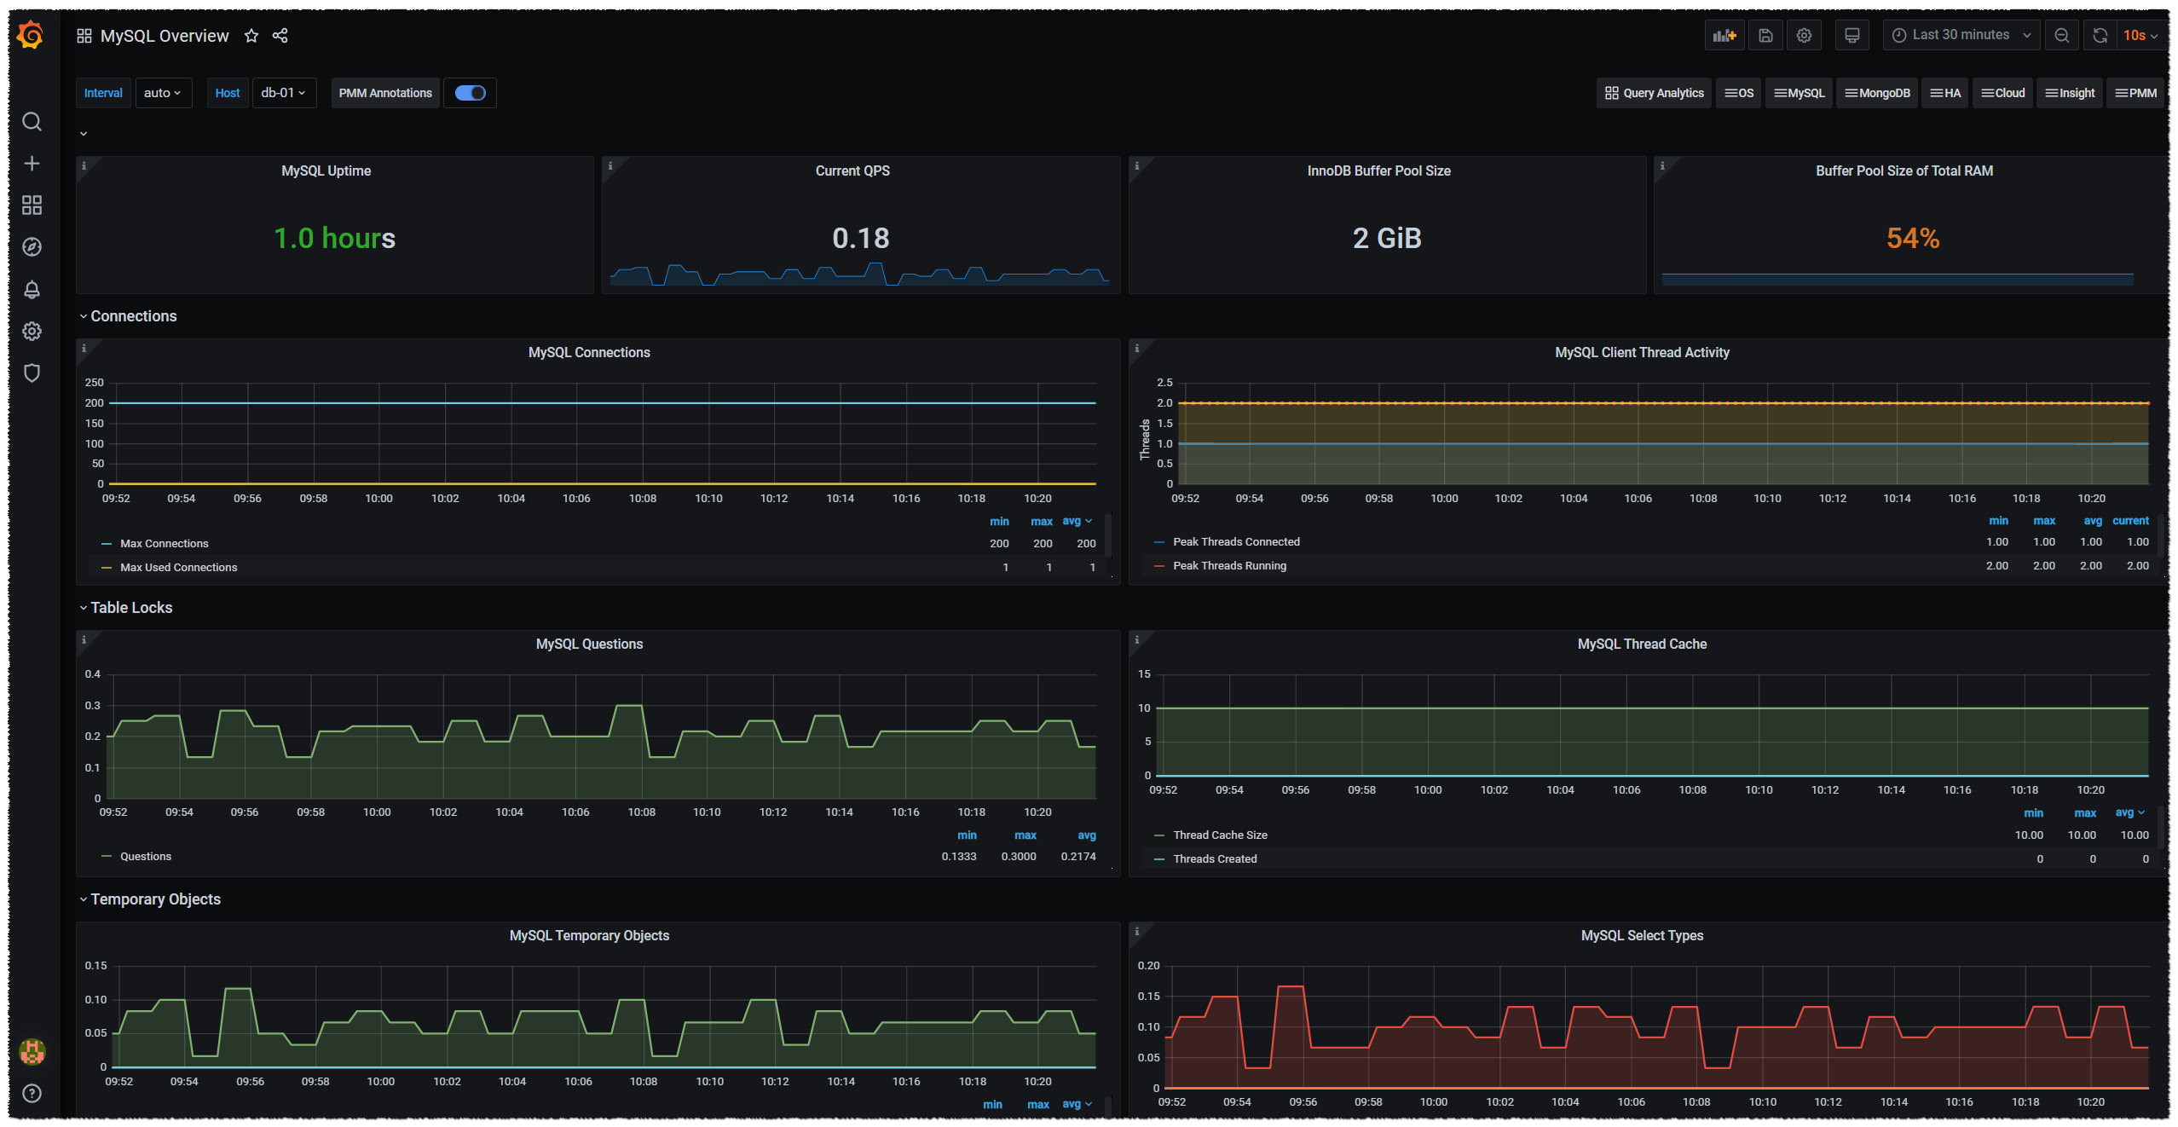This screenshot has width=2178, height=1127.
Task: Click the Save dashboard icon
Action: click(1765, 36)
